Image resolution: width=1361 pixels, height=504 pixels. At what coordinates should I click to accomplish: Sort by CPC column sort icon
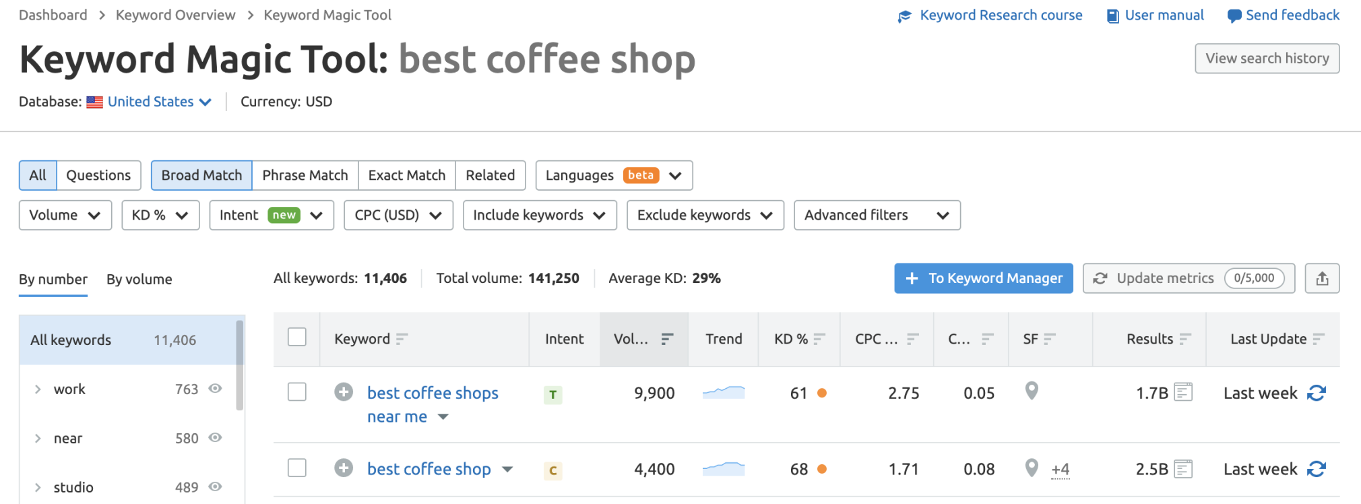coord(913,339)
